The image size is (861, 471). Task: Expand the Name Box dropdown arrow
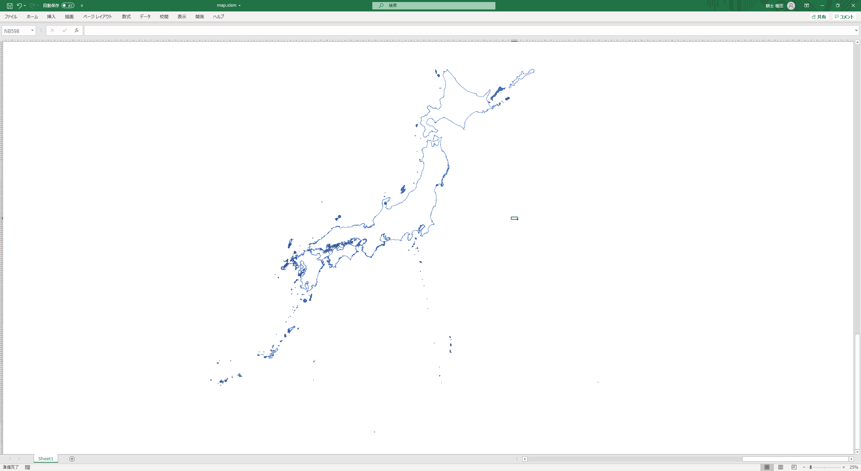point(32,31)
